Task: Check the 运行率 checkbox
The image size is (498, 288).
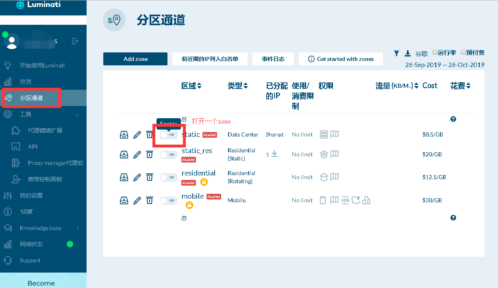Action: click(435, 52)
